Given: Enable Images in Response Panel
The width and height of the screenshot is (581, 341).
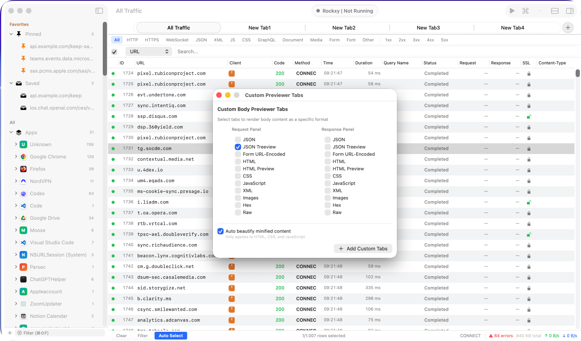Looking at the screenshot, I should tap(328, 198).
